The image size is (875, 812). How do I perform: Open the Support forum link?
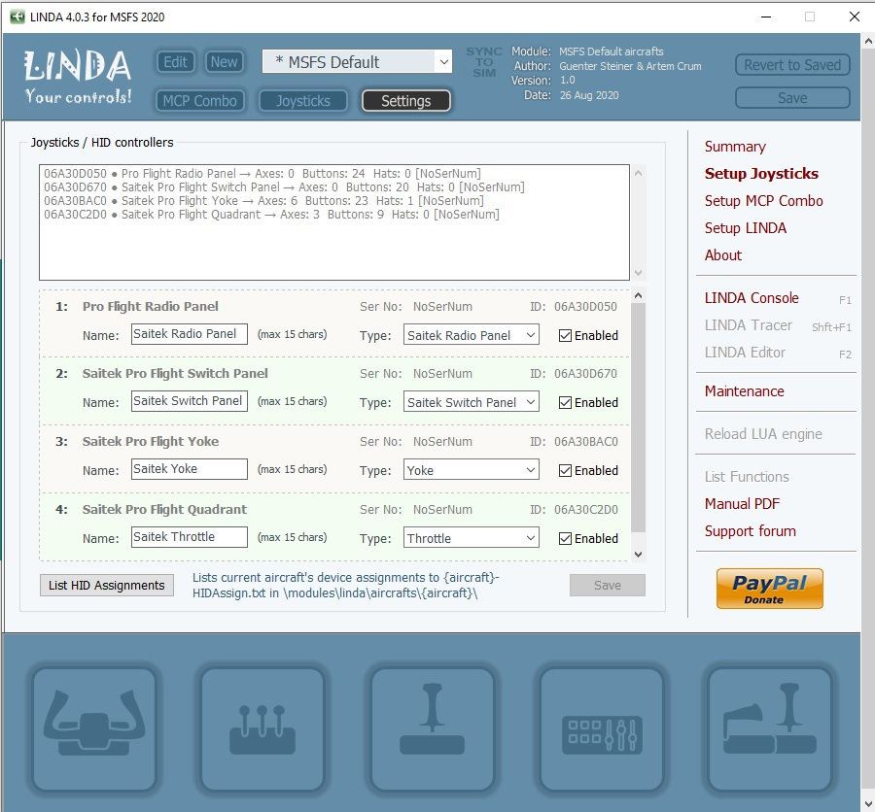750,531
